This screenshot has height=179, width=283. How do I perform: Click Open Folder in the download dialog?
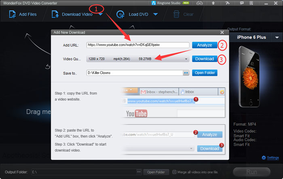pyautogui.click(x=205, y=73)
